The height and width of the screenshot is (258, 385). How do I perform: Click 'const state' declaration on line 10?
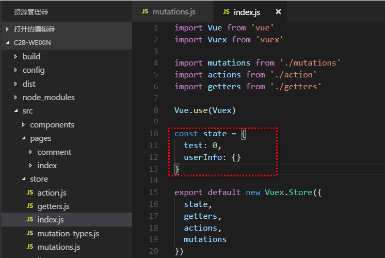pos(201,134)
